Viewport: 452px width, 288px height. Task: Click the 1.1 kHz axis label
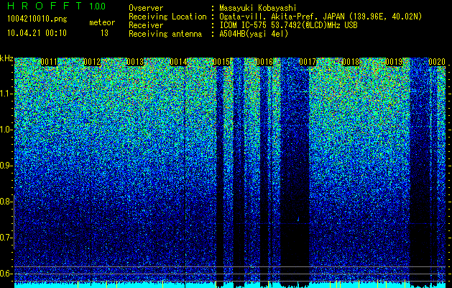[x=5, y=94]
